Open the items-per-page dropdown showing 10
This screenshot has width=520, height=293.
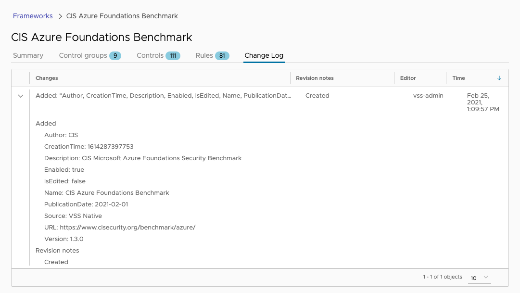point(480,278)
